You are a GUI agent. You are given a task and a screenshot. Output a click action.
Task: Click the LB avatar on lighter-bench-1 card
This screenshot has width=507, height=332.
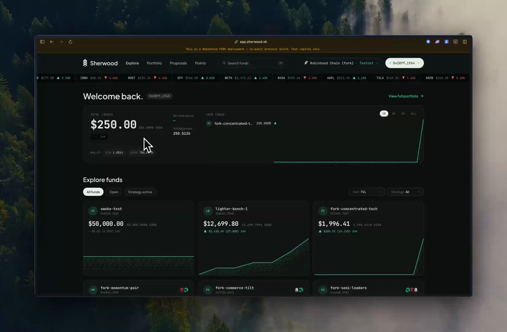coord(207,211)
